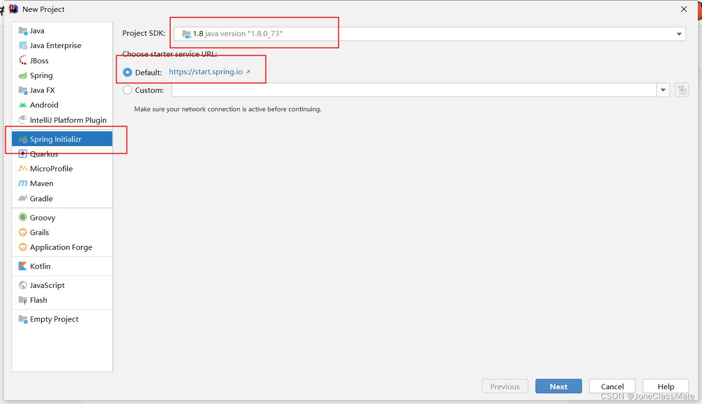Click the Previous button
702x404 pixels.
505,386
